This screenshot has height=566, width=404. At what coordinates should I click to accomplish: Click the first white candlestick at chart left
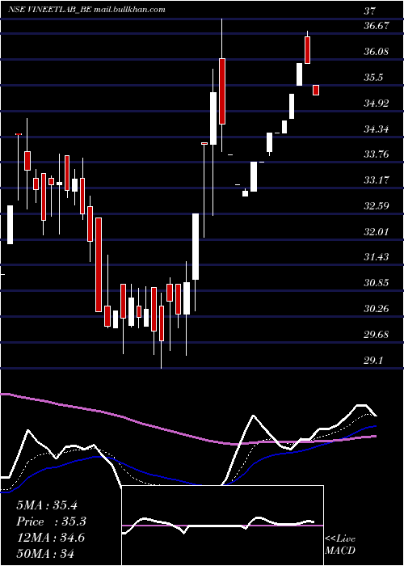tap(10, 225)
